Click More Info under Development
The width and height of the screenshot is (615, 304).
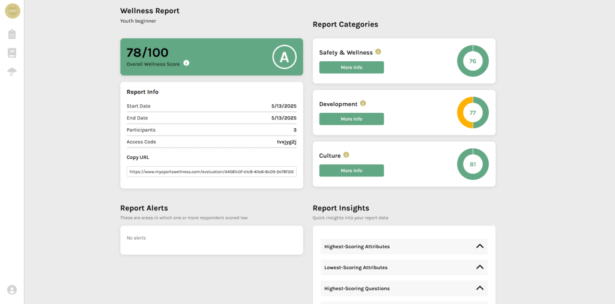[351, 119]
